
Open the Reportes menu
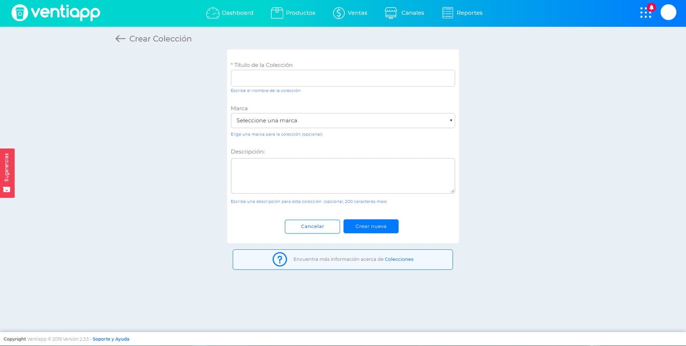tap(469, 13)
